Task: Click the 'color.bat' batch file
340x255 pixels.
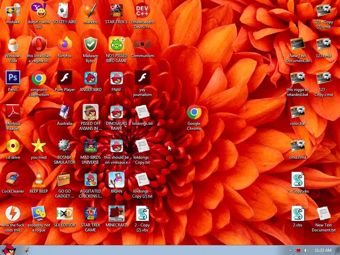Action: [297, 112]
